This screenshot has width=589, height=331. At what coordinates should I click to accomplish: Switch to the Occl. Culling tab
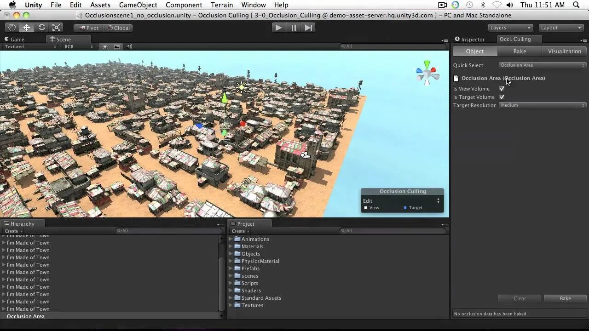(x=515, y=39)
